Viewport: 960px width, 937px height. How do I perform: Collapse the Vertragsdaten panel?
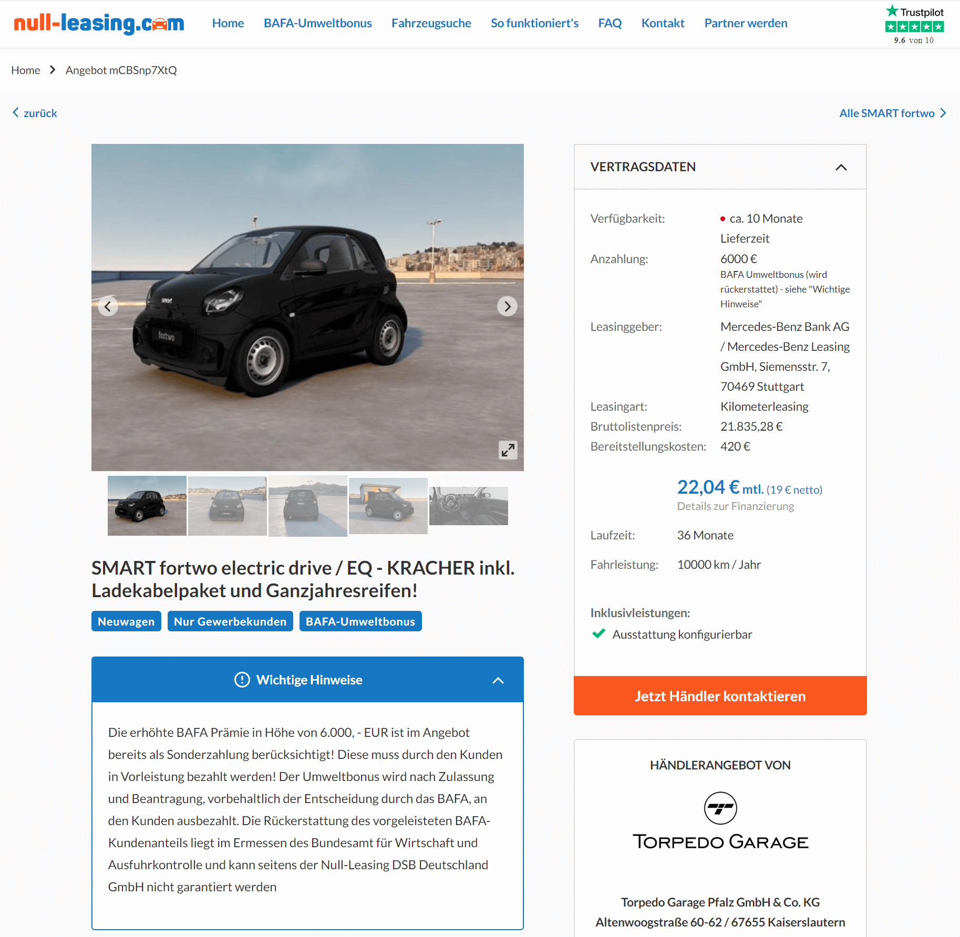click(841, 167)
